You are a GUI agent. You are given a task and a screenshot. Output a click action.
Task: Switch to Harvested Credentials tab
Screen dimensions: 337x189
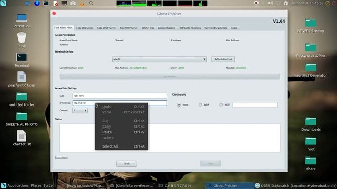pyautogui.click(x=215, y=28)
